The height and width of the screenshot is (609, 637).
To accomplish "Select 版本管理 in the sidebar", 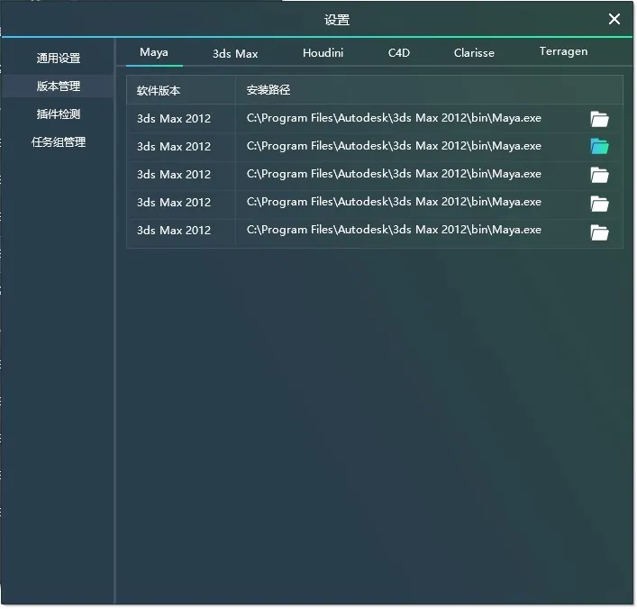I will (59, 86).
